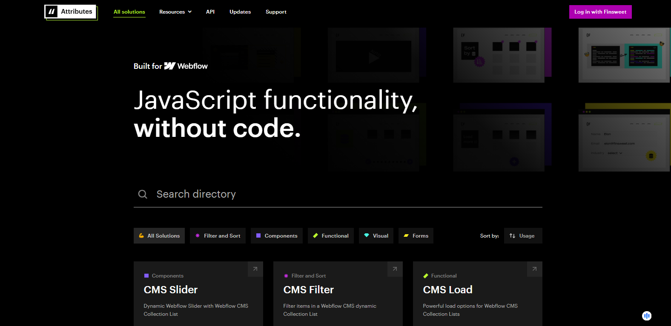This screenshot has height=326, width=671.
Task: Open the CMS Load solution title
Action: coord(448,290)
